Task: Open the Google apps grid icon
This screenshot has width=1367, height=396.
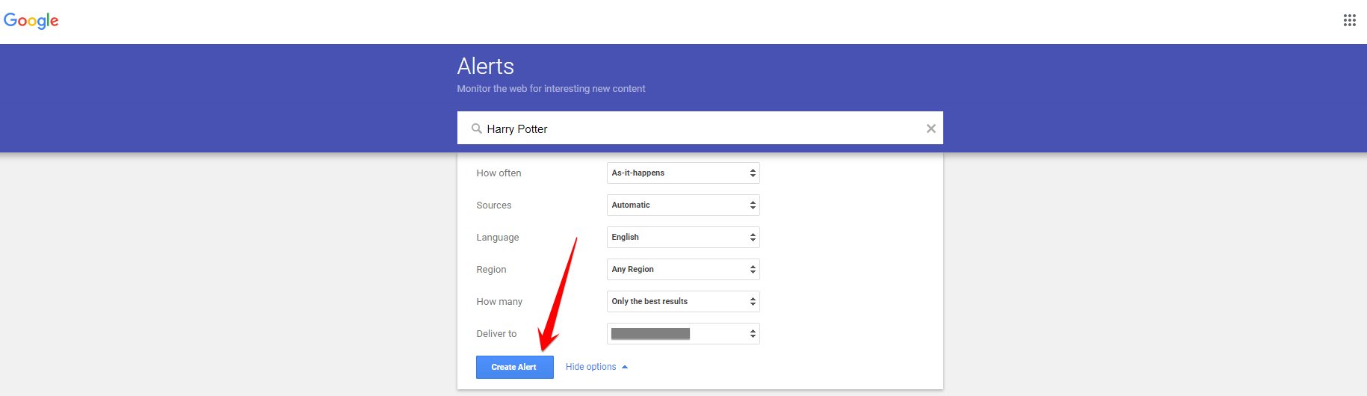Action: (1349, 20)
